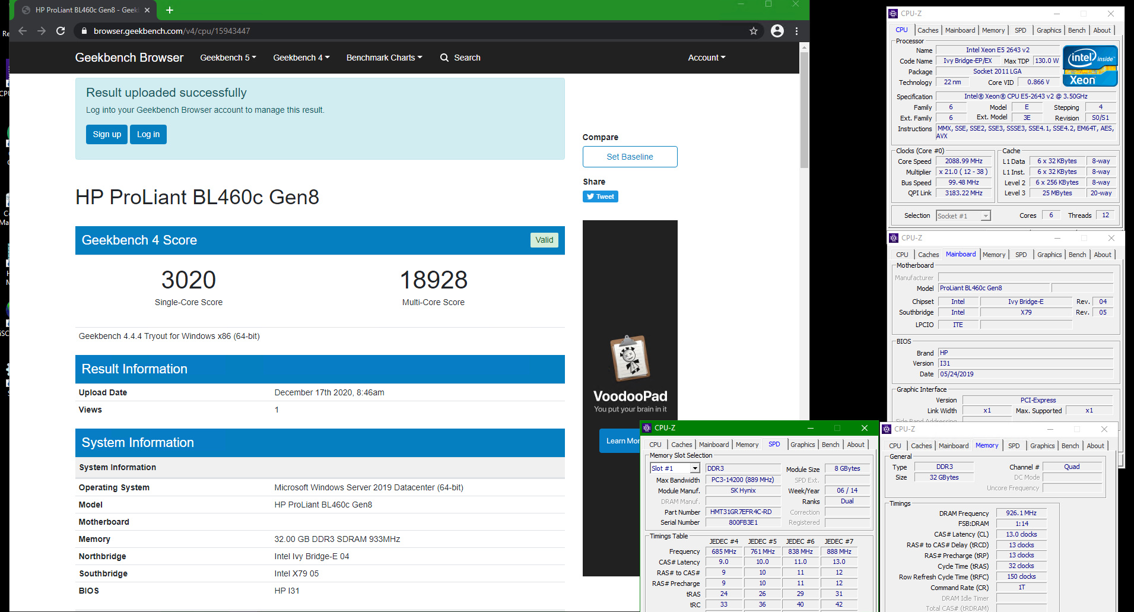Viewport: 1134px width, 612px height.
Task: Select About tab in Memory CPU-Z window
Action: 1095,446
